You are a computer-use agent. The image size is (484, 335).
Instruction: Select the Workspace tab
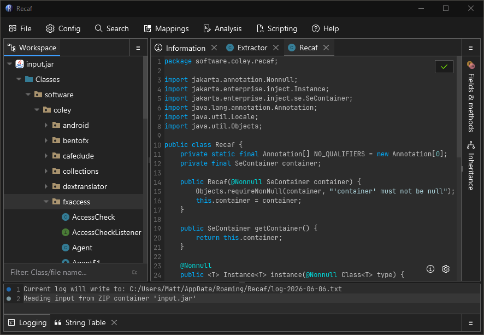32,48
